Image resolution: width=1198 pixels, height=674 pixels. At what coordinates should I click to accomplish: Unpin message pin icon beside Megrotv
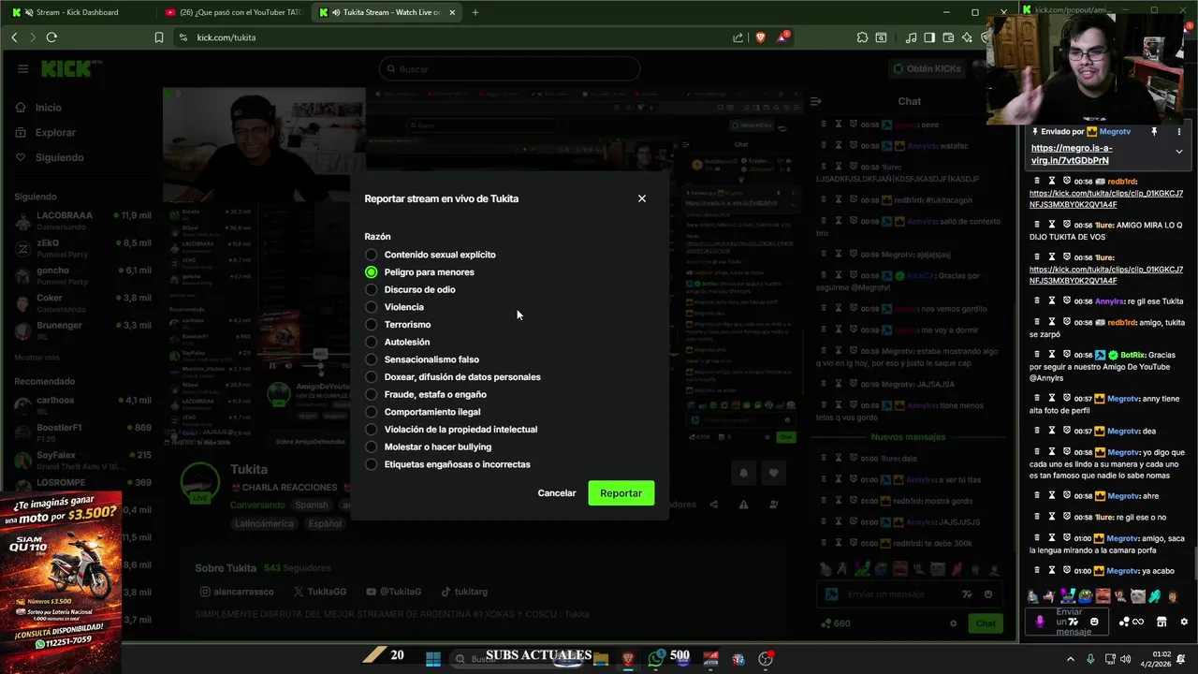pos(1154,132)
